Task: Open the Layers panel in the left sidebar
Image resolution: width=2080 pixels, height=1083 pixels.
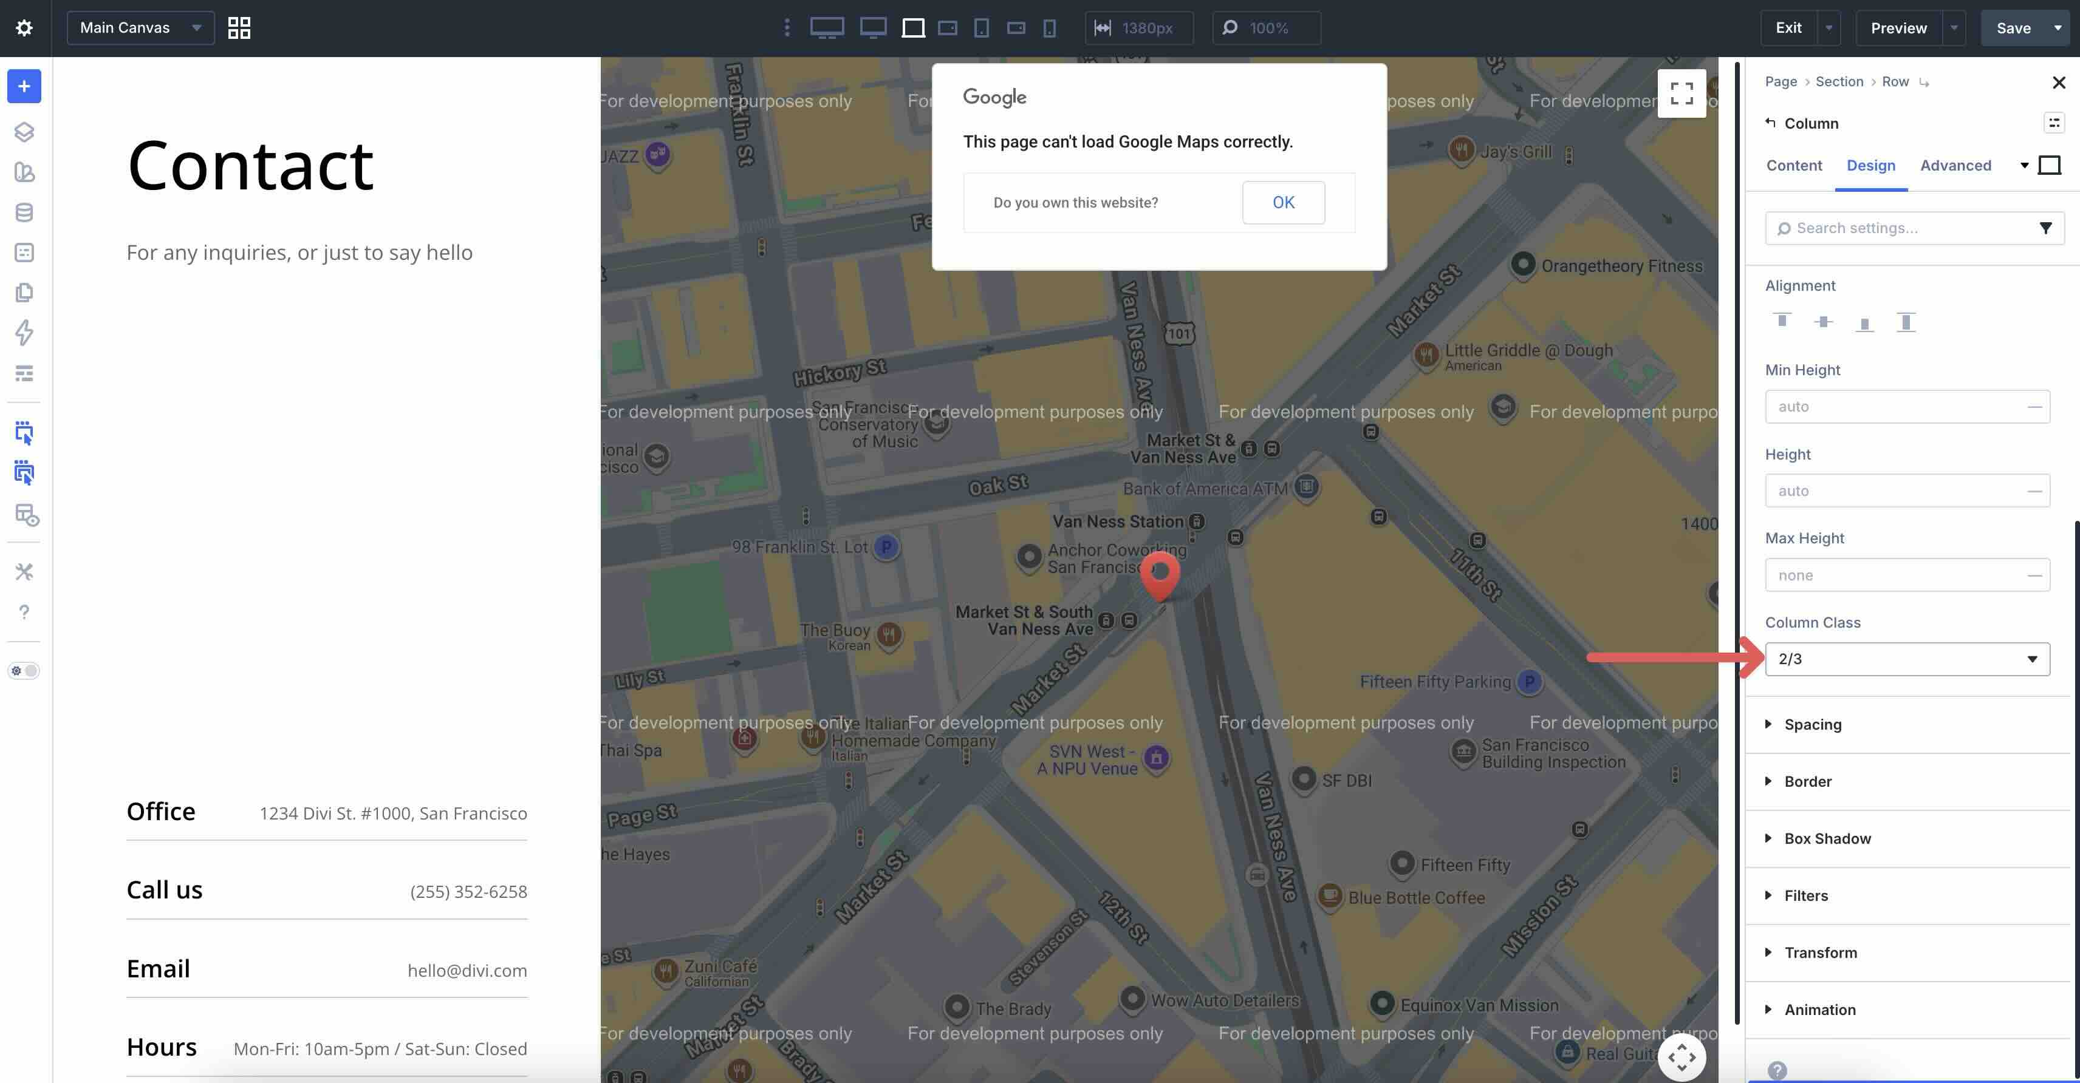Action: click(x=24, y=132)
